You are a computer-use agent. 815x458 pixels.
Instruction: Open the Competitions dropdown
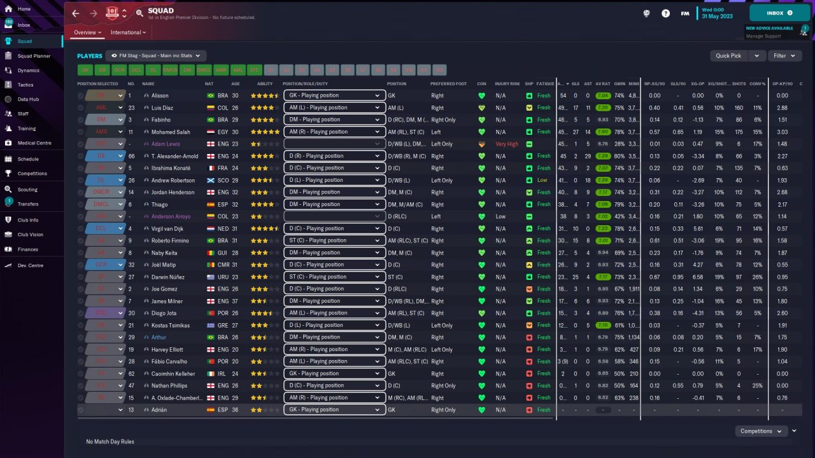(761, 431)
